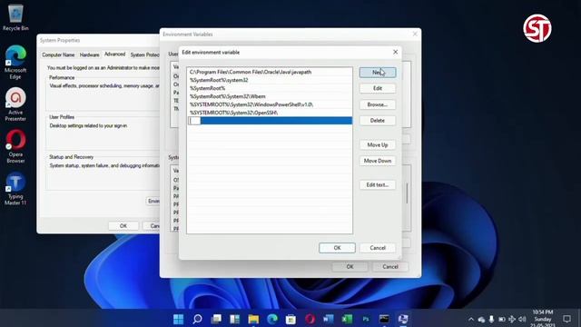Open the Command Prompt taskbar icon
Screen dimensions: 581x327
coord(384,319)
